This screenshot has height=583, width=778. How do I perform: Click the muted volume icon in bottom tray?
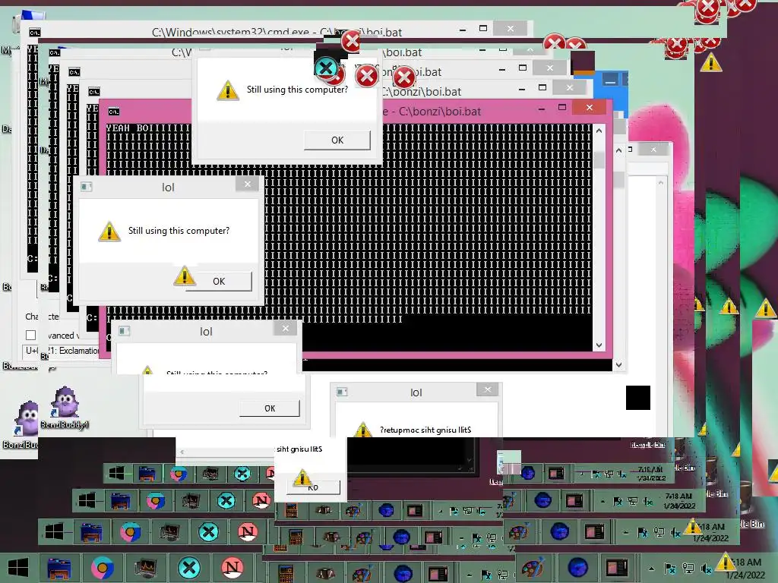706,569
